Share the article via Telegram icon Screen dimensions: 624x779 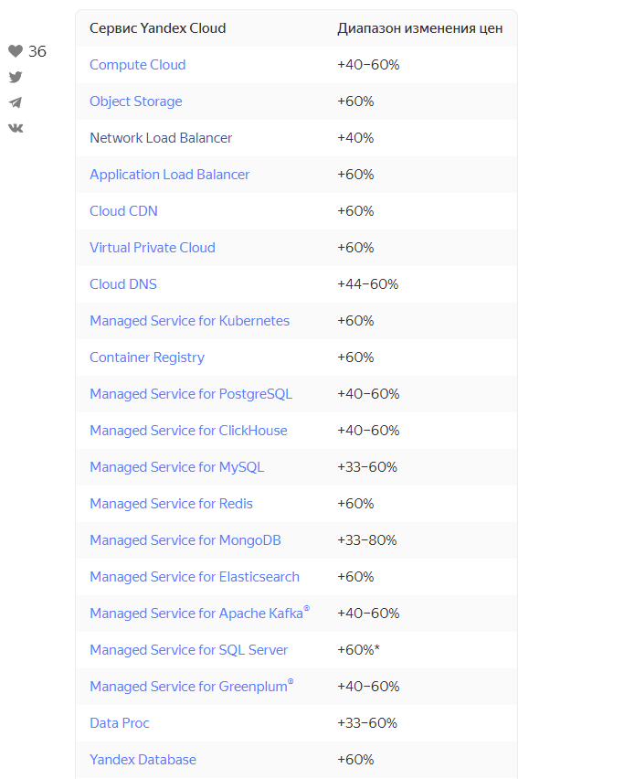coord(16,102)
